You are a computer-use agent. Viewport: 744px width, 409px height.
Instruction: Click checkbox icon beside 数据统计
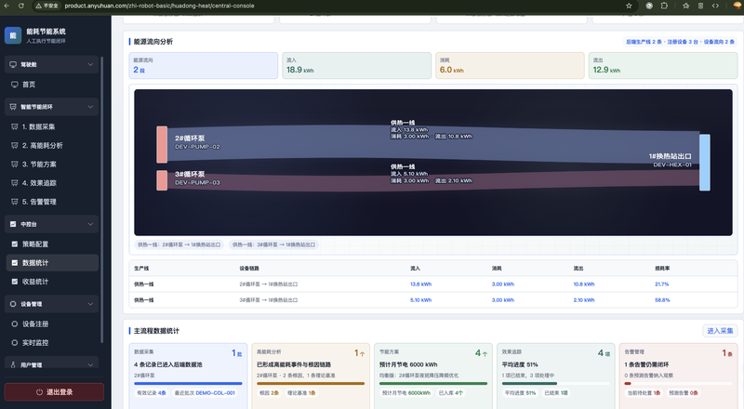[14, 263]
